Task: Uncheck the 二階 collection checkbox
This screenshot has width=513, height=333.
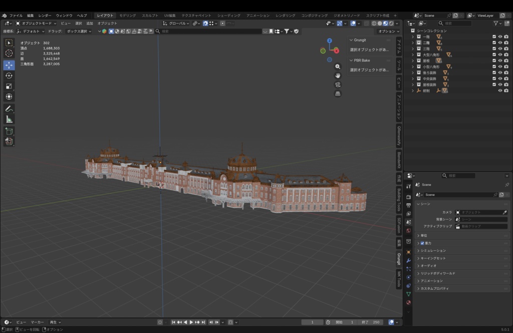Action: point(494,43)
